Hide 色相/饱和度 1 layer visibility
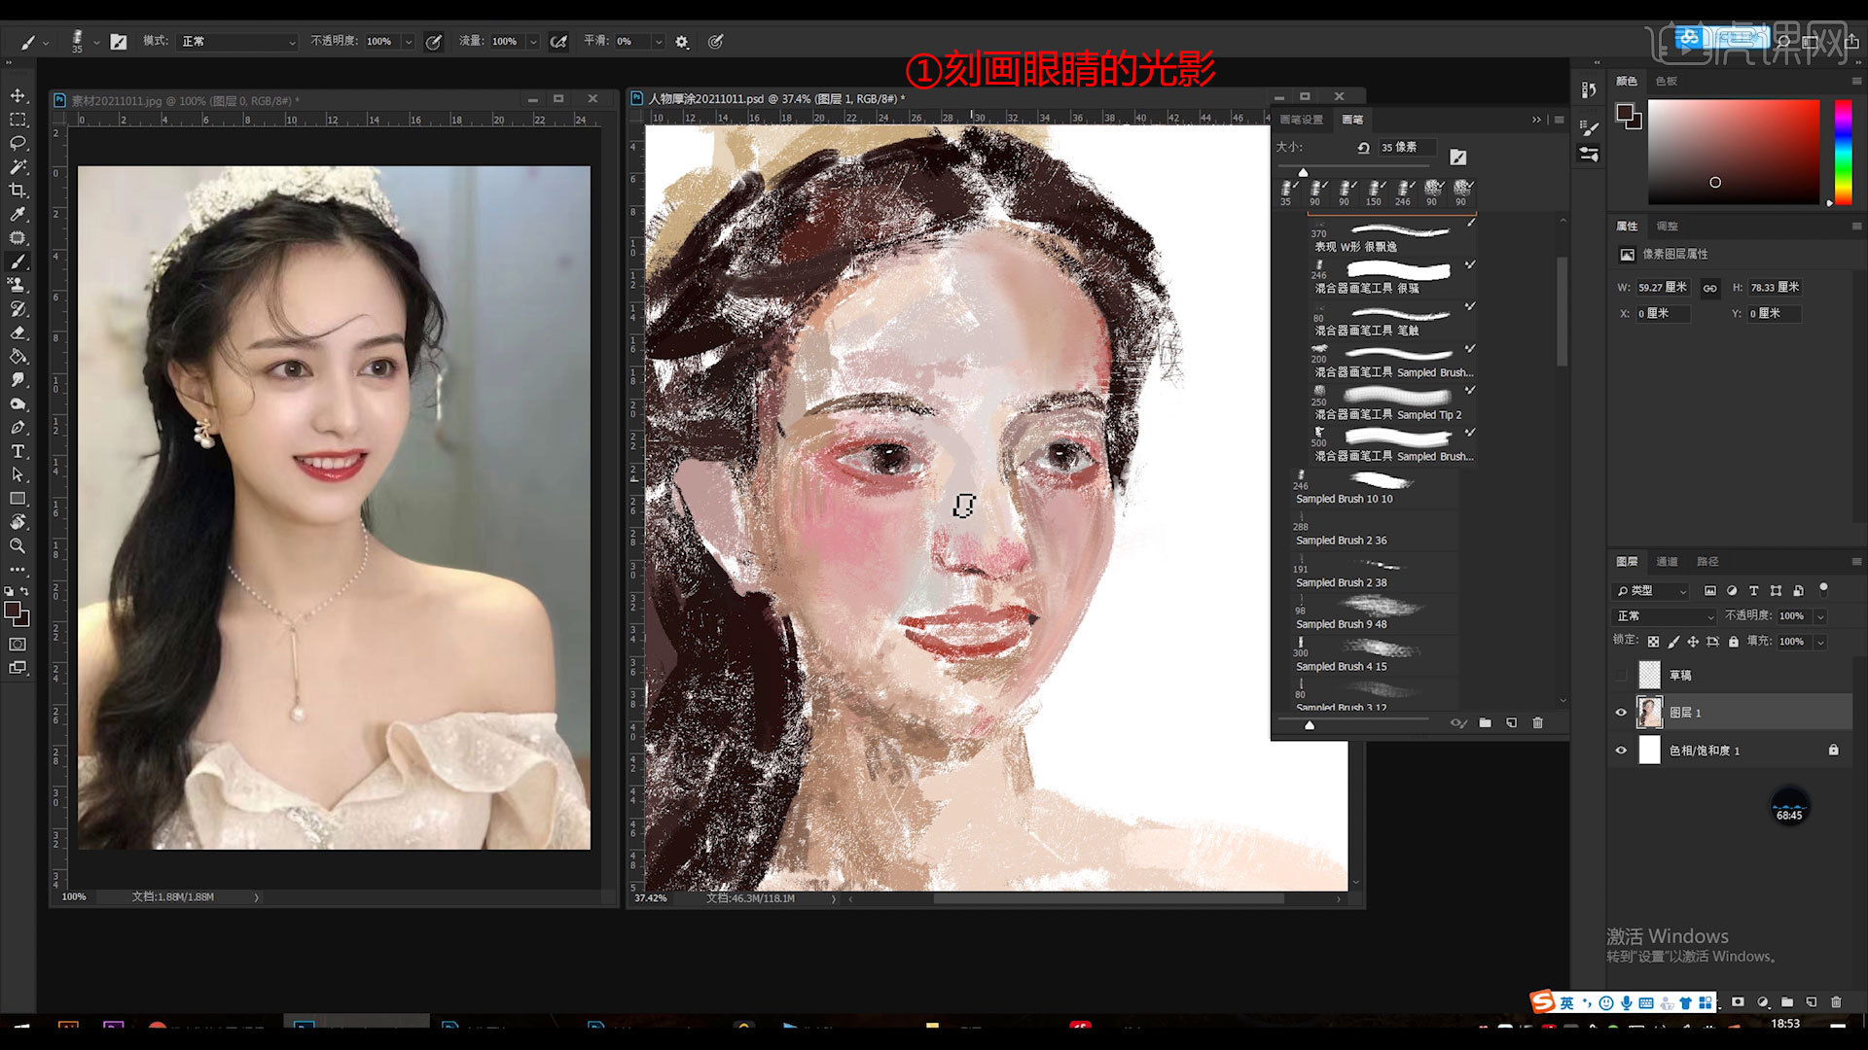The image size is (1868, 1050). tap(1621, 751)
